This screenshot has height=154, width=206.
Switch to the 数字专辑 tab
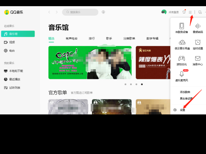click(153, 38)
